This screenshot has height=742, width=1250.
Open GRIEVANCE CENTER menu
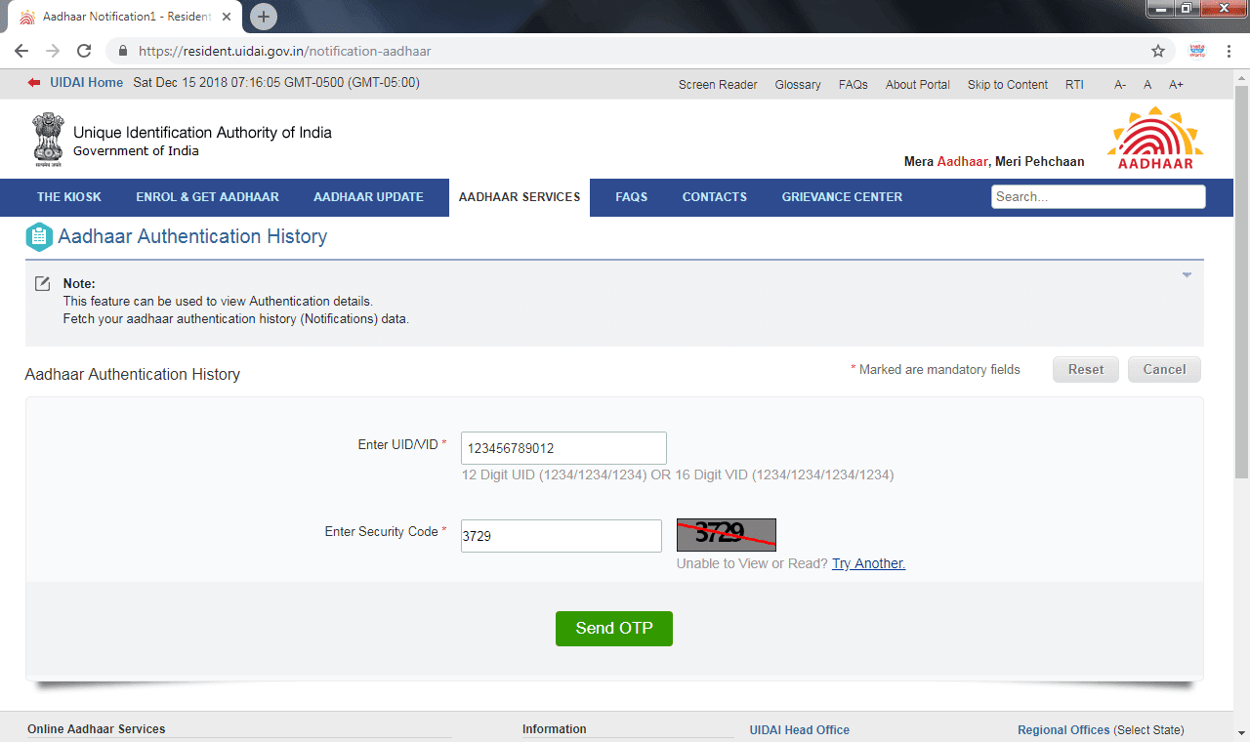[x=842, y=197]
